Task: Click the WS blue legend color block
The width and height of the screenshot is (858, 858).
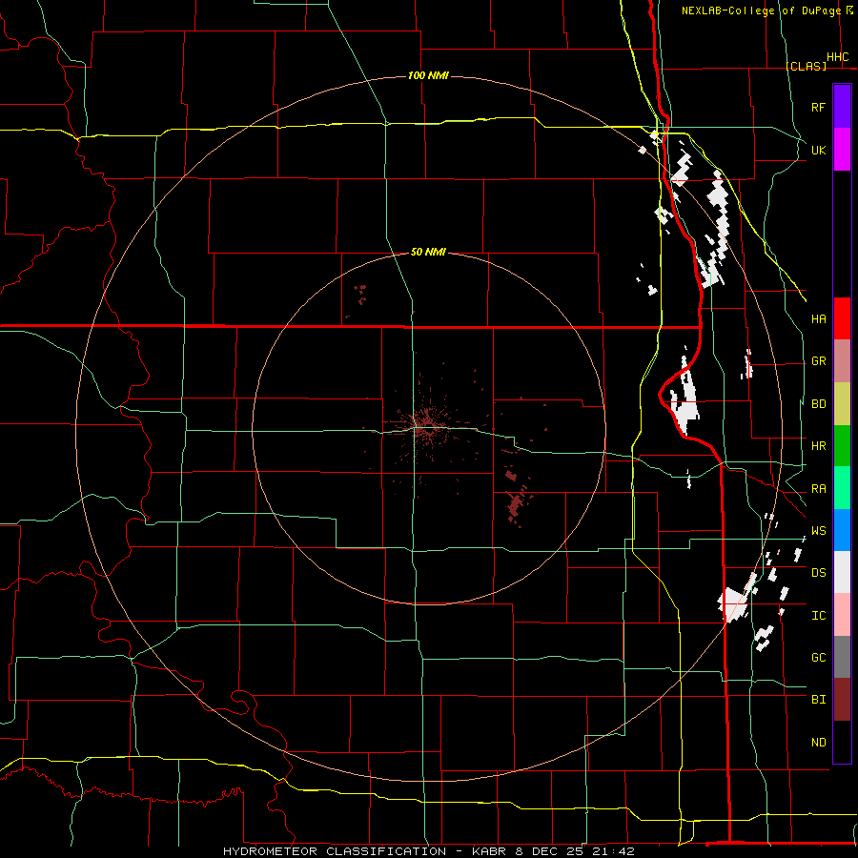Action: coord(842,530)
